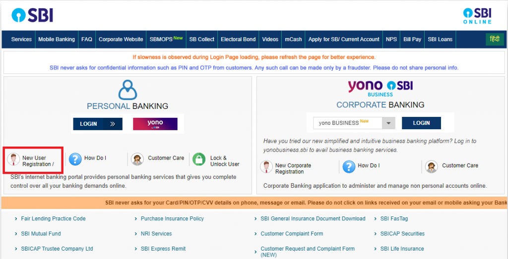This screenshot has height=259, width=508.
Task: Open the yono BUSINESS dropdown list
Action: click(354, 123)
